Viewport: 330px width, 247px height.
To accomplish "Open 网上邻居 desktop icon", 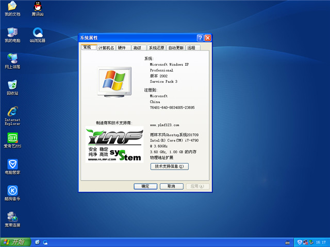I will [12, 61].
